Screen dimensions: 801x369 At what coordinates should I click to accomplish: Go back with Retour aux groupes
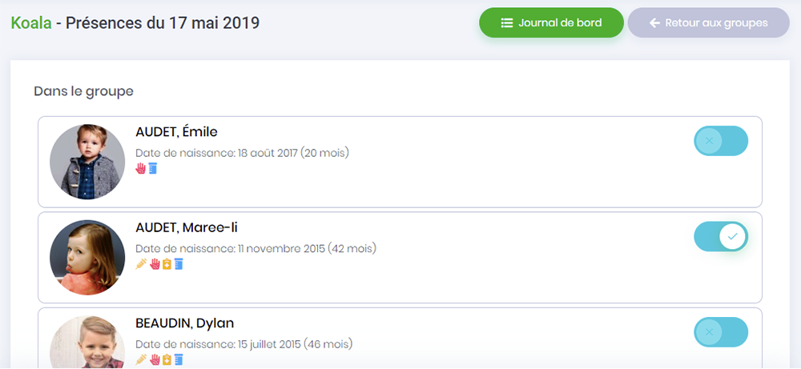tap(709, 23)
